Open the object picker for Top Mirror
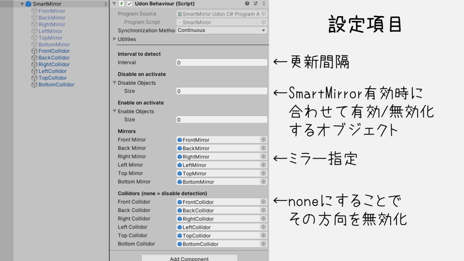Screen dimensions: 464x261 coord(263,173)
